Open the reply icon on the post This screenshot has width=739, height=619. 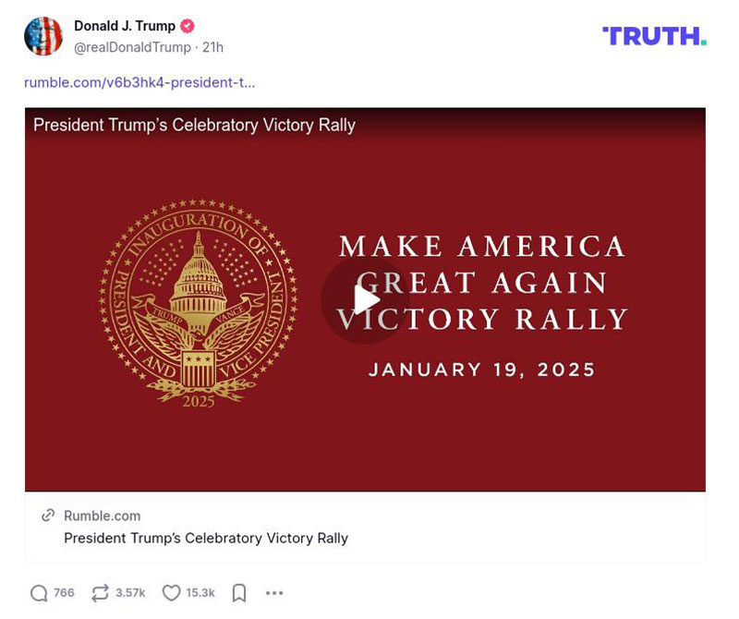coord(38,592)
